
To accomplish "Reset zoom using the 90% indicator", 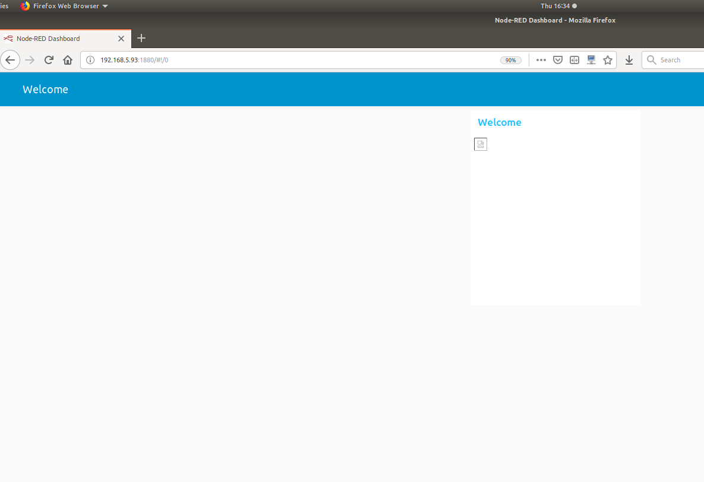I will [x=510, y=60].
